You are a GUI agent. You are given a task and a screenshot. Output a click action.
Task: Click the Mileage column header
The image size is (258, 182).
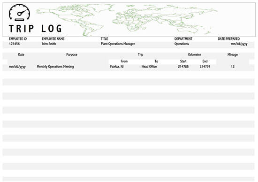pyautogui.click(x=233, y=54)
